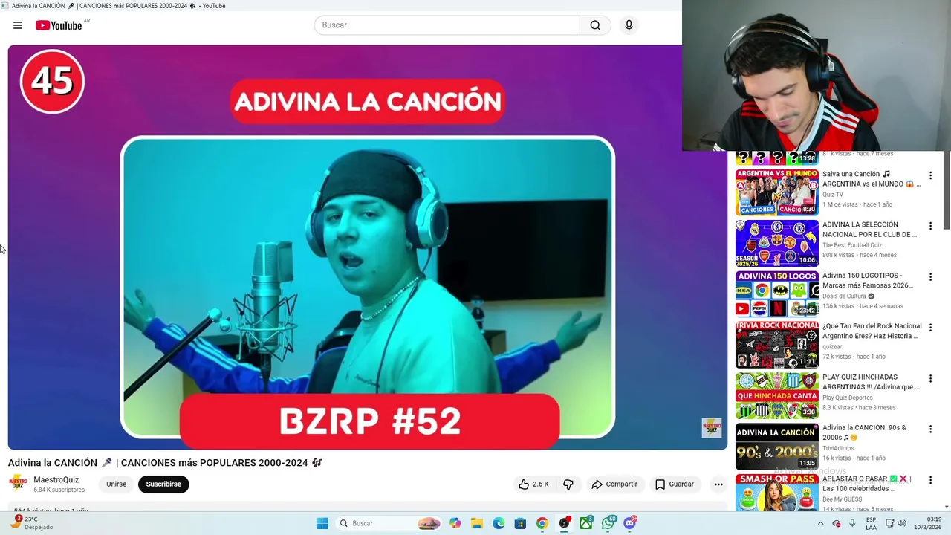Open Xbox app from taskbar

(x=586, y=523)
